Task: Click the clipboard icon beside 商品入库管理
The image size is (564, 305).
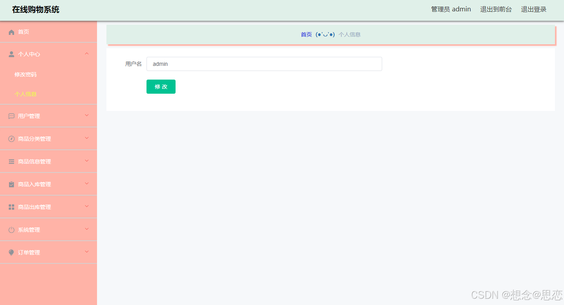Action: coord(11,185)
